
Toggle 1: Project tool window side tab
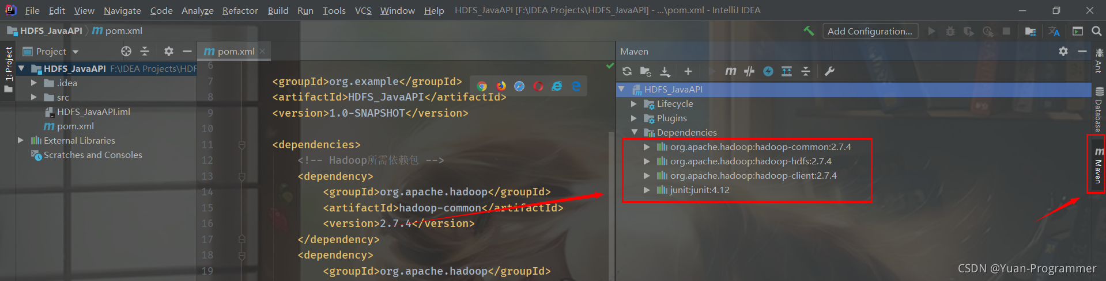pos(8,70)
